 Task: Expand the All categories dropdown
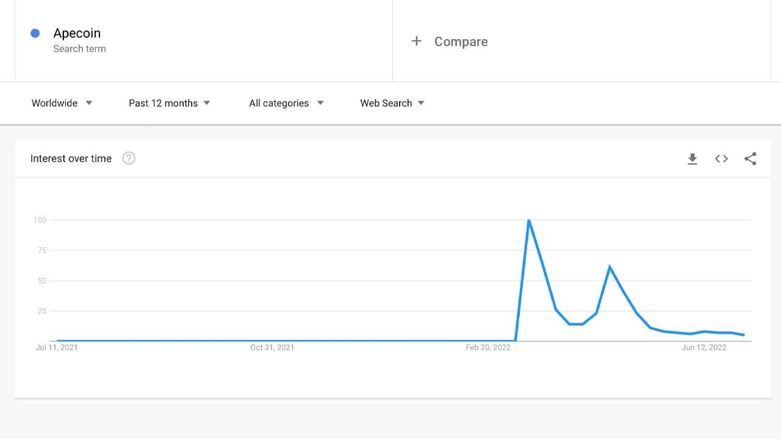tap(286, 103)
